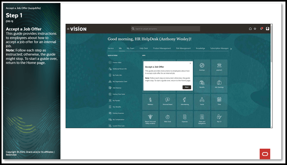Open the Job Openings app tile
Screen dimensions: 287x165
(x=219, y=85)
